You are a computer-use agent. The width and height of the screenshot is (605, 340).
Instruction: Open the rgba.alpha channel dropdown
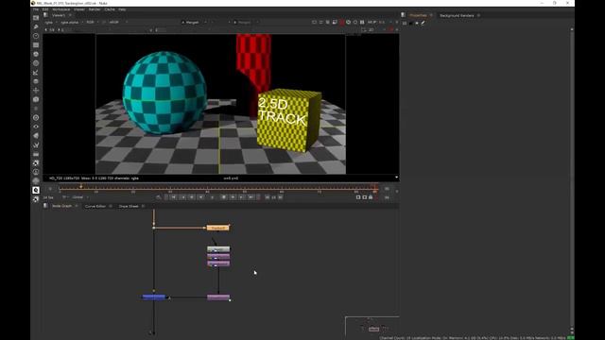click(72, 23)
